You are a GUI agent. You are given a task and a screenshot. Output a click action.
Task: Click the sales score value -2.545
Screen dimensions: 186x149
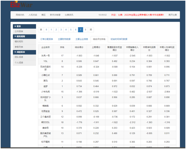point(132,56)
